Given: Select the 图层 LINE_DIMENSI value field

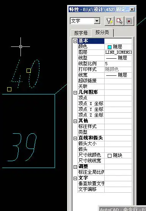Looking at the screenshot, I should [118, 52].
